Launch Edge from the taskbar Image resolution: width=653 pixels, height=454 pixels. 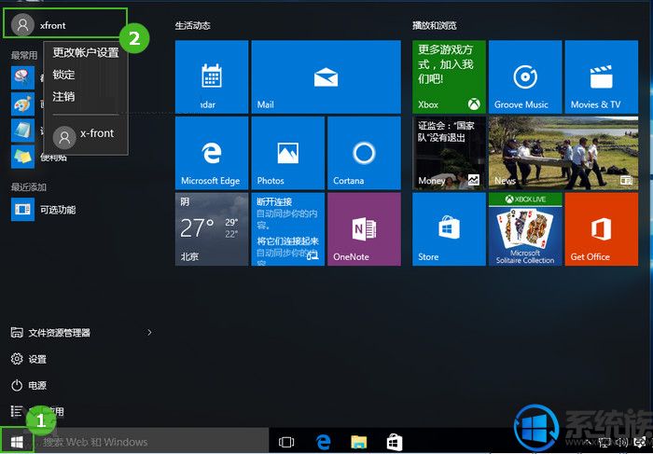[x=323, y=442]
